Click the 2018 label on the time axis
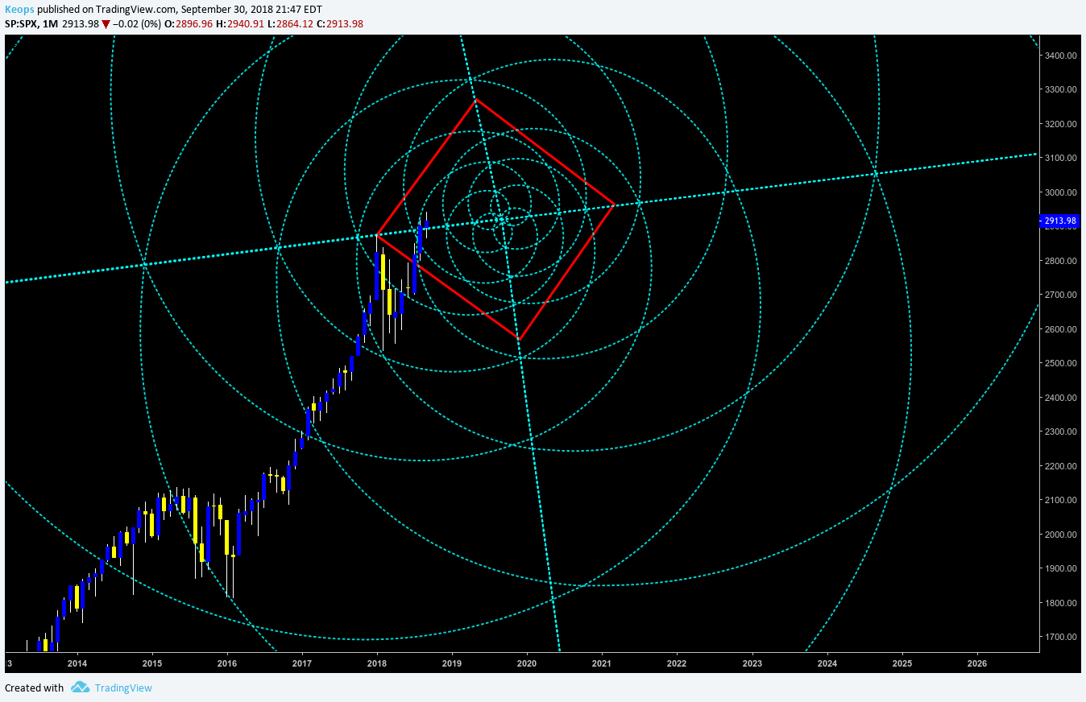Viewport: 1086px width, 702px height. pos(377,664)
